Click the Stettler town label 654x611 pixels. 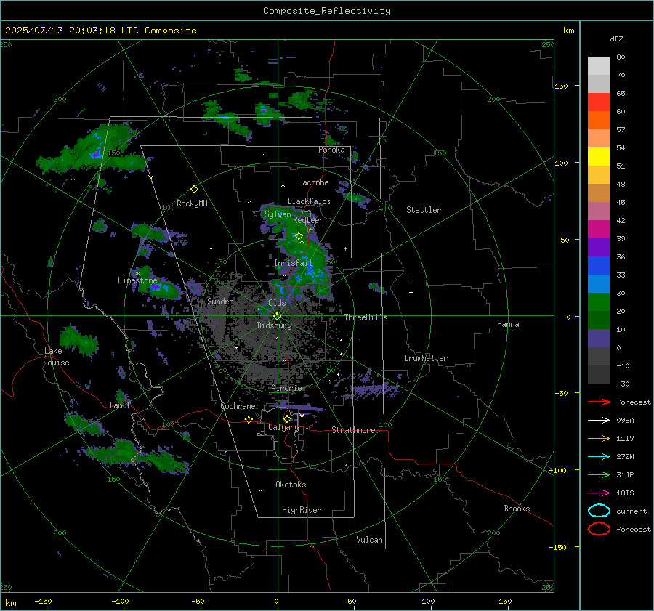pyautogui.click(x=424, y=210)
